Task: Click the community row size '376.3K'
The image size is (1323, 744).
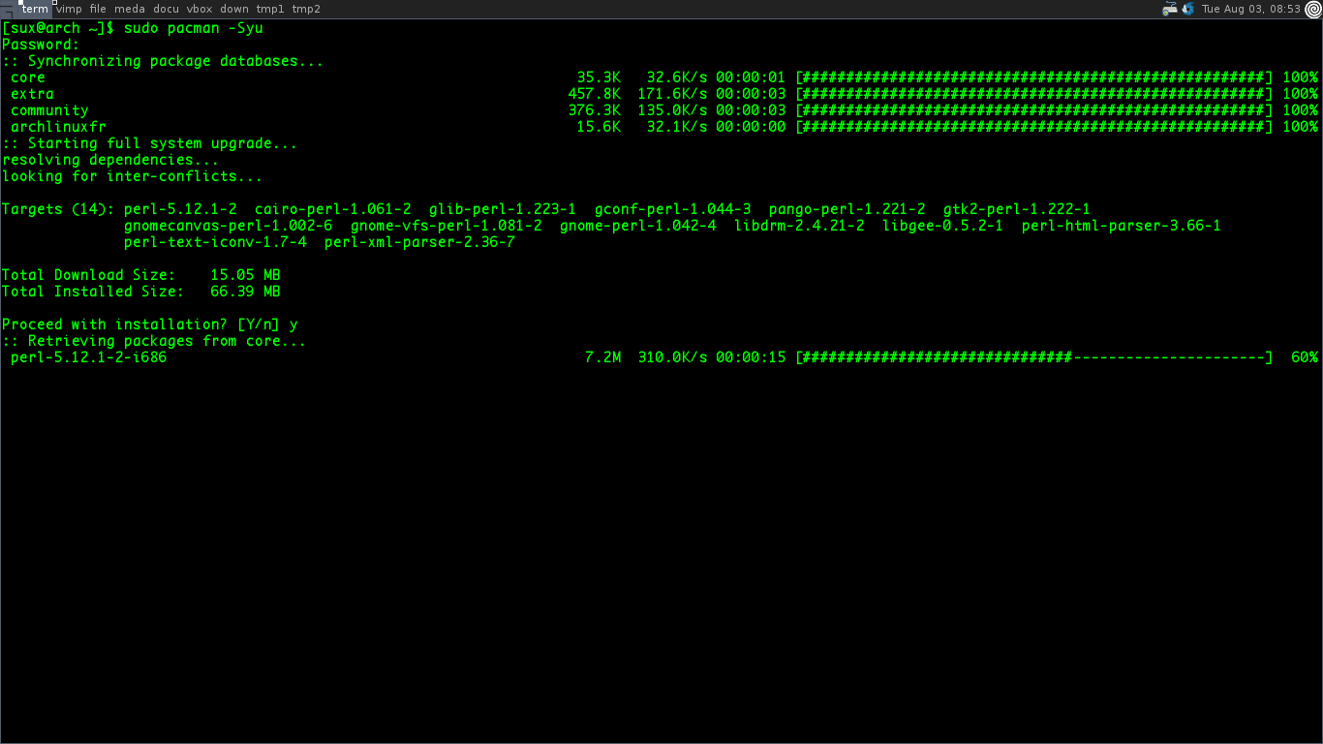Action: tap(595, 110)
